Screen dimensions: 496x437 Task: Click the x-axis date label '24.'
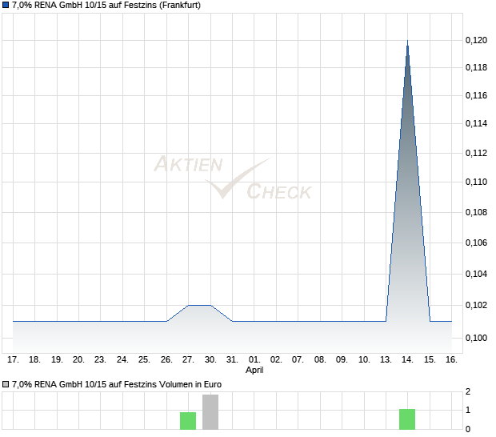122,360
